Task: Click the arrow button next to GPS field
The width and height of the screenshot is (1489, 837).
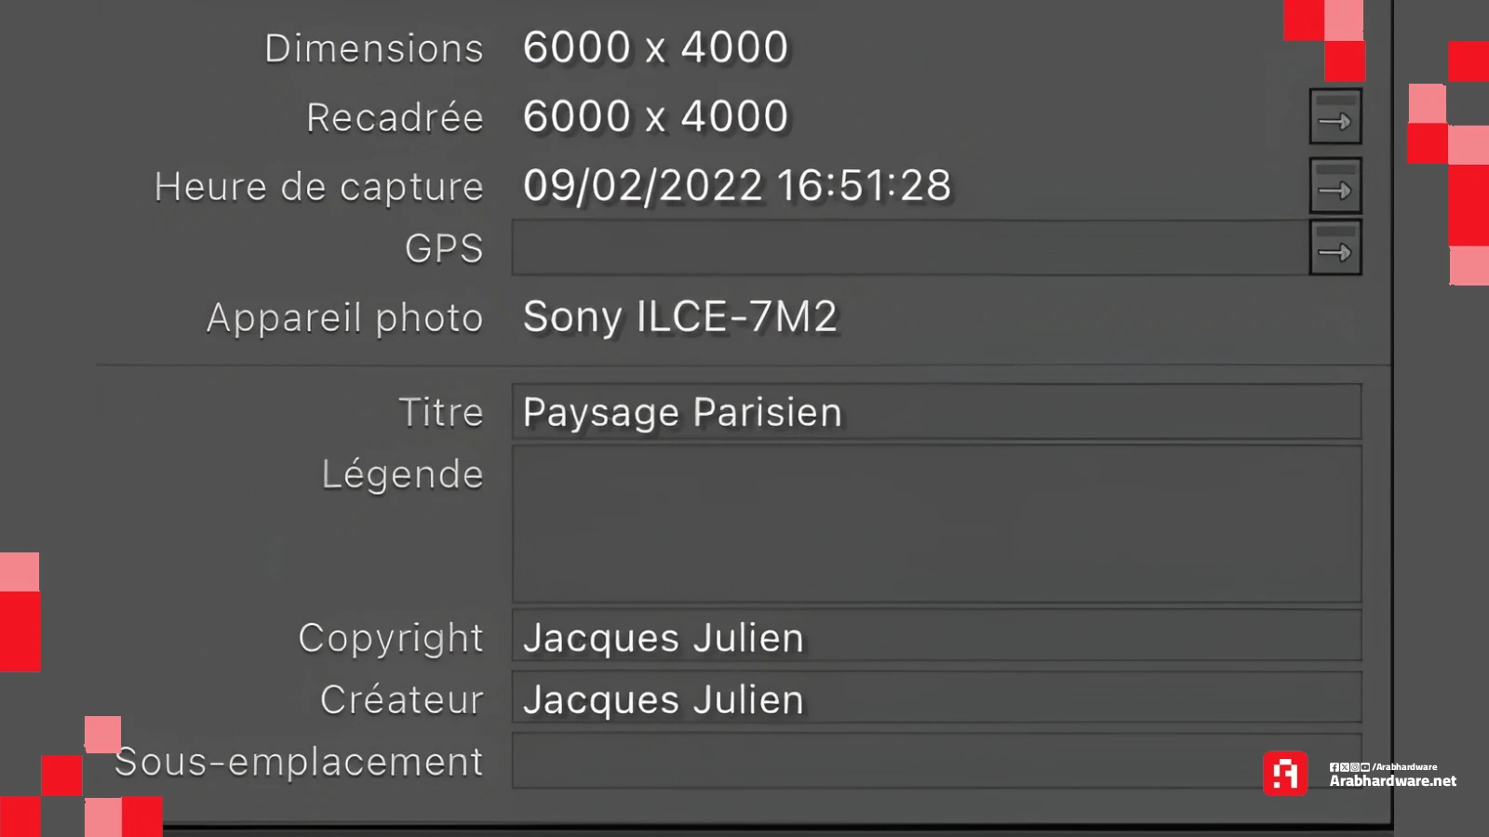Action: [x=1335, y=248]
